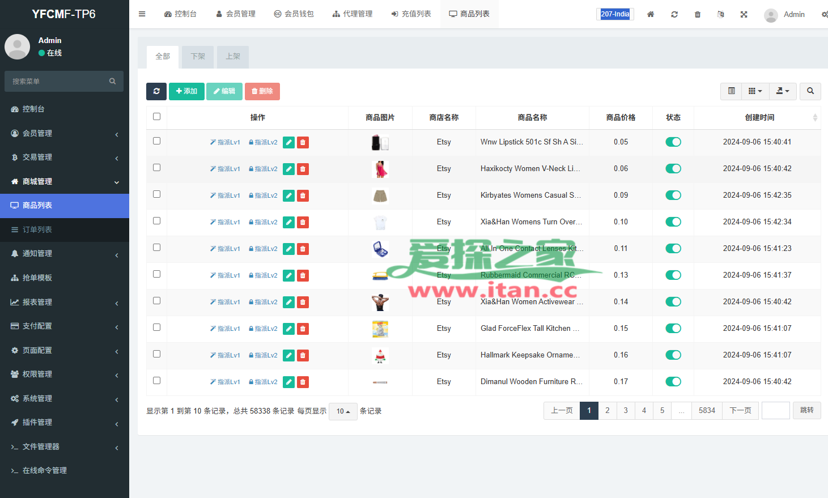Check the select-all checkbox in table header

[157, 117]
